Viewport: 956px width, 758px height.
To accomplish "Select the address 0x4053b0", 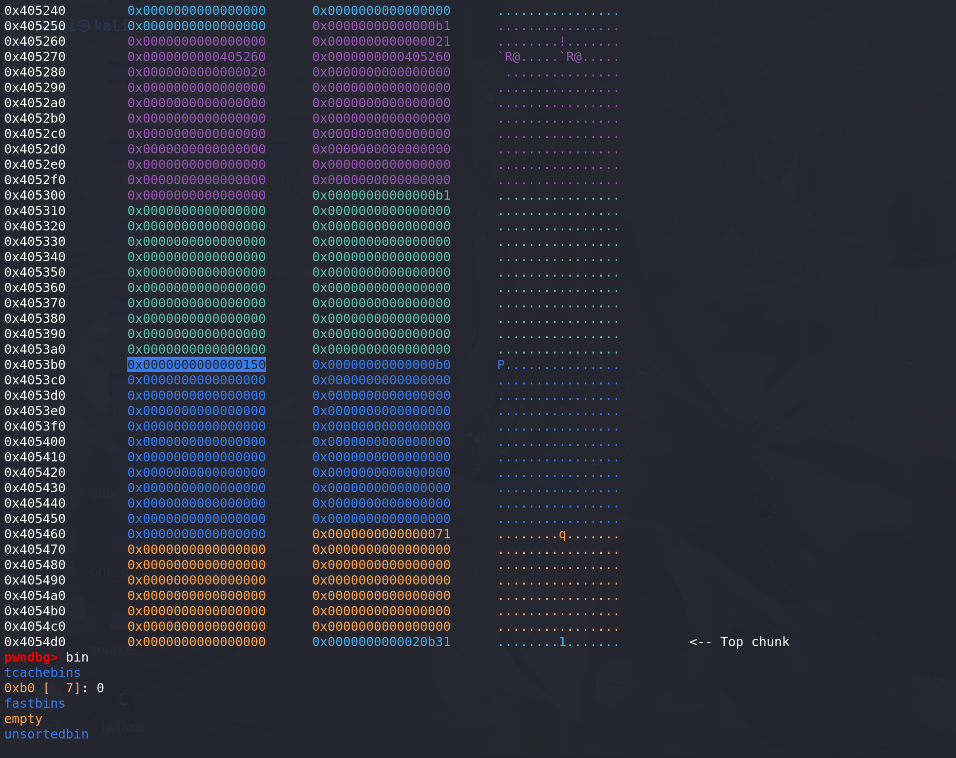I will (x=35, y=364).
